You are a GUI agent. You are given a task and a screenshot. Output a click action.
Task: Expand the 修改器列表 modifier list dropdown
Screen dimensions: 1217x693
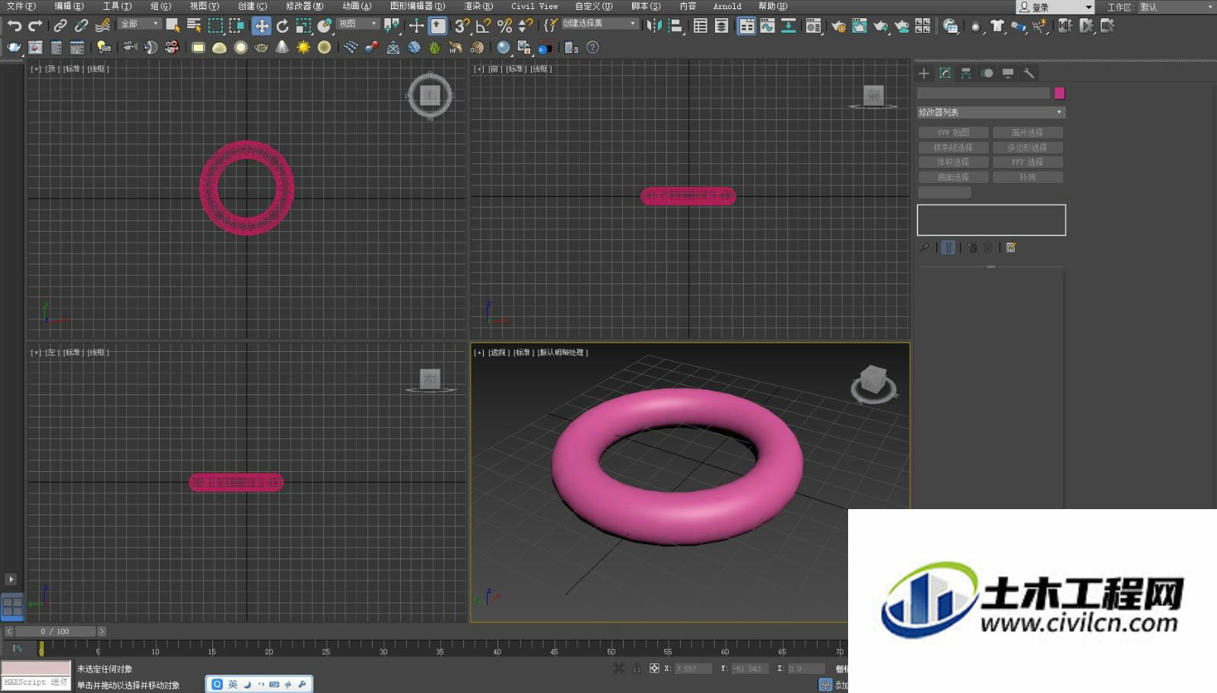[991, 112]
